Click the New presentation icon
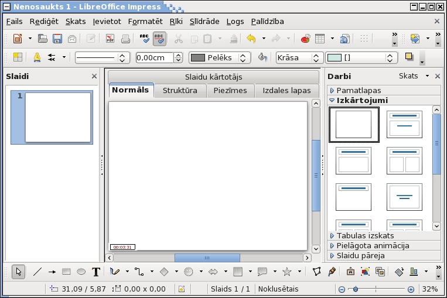The height and width of the screenshot is (298, 447). [18, 39]
